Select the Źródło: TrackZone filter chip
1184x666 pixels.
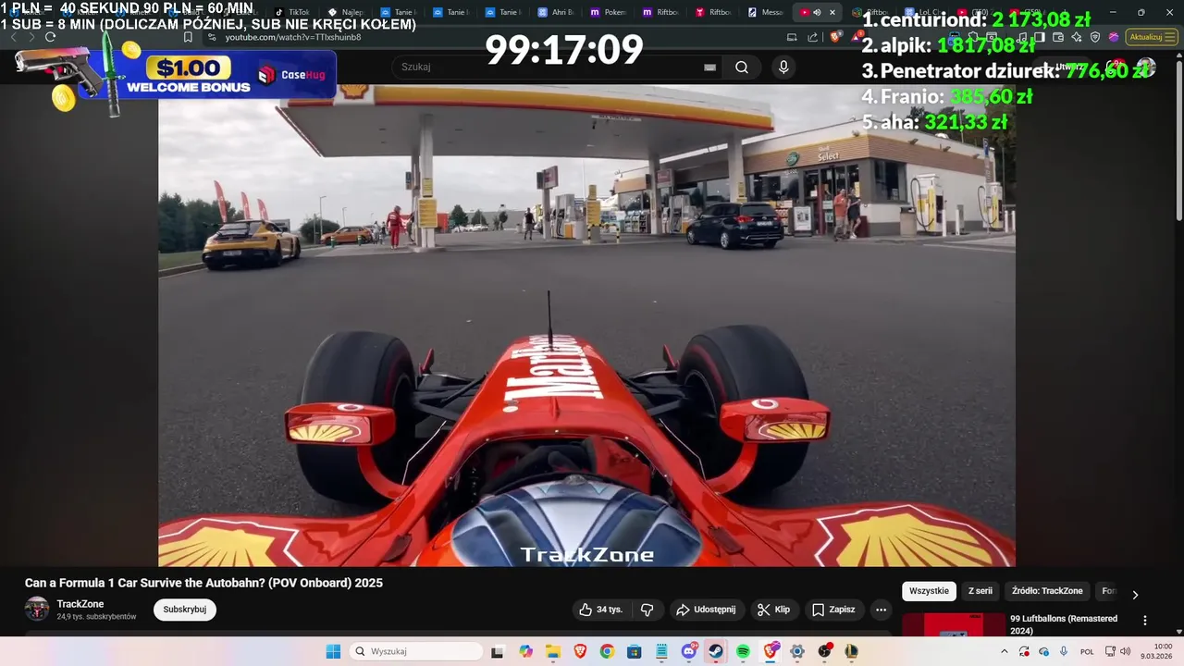pos(1047,591)
